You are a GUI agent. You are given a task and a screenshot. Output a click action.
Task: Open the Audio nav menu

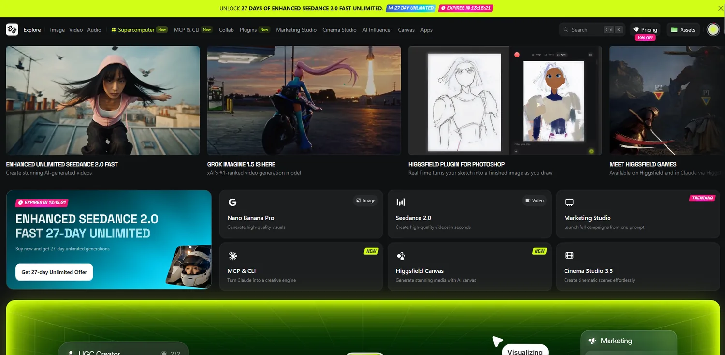pyautogui.click(x=94, y=30)
